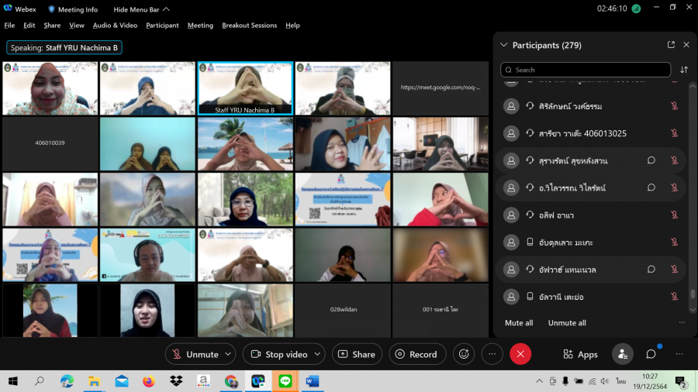
Task: Click the Mute all button
Action: [519, 323]
